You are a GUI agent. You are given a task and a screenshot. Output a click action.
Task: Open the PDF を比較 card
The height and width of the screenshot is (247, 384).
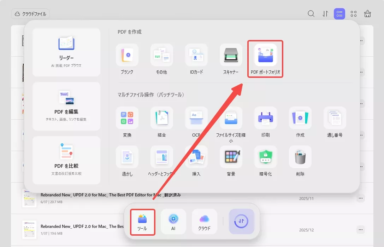coord(66,160)
